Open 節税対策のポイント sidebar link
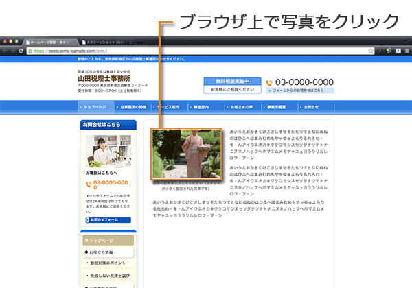 pyautogui.click(x=110, y=263)
